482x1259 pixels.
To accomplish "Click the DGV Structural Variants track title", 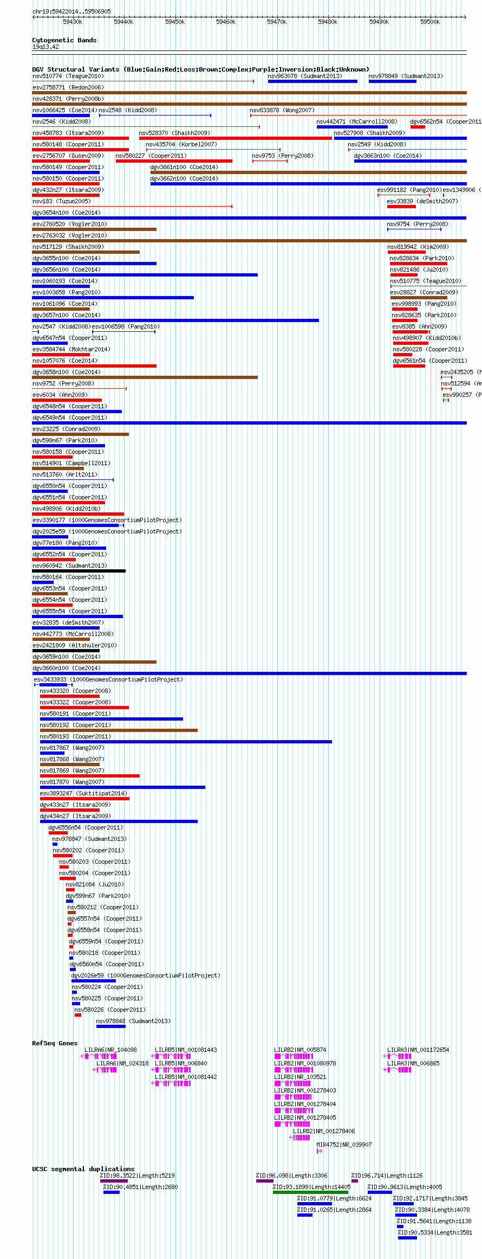I will (200, 69).
